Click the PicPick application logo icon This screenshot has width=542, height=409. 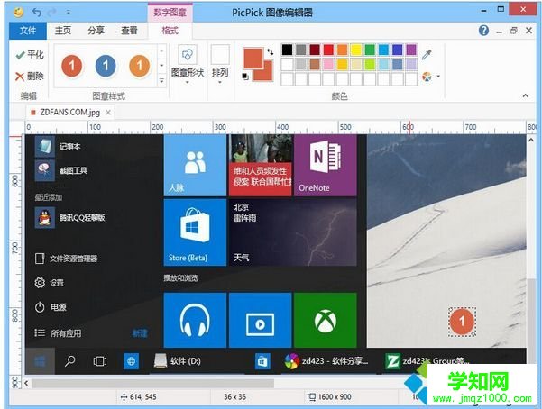pyautogui.click(x=18, y=12)
